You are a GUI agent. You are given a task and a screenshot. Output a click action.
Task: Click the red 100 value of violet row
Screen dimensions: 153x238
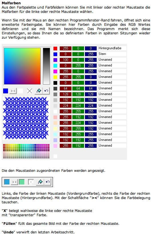click(x=65, y=60)
